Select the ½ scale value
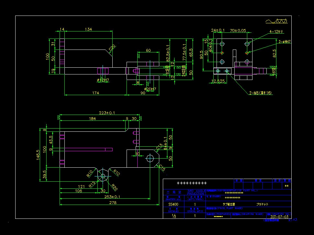The width and height of the screenshot is (314, 235). pyautogui.click(x=174, y=216)
